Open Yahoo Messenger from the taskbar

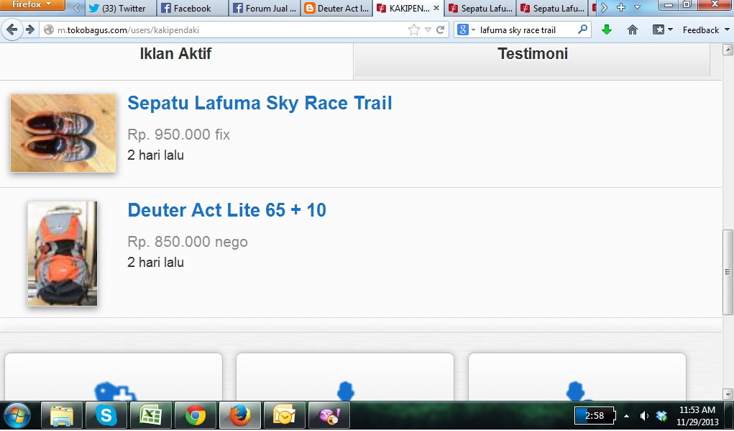[329, 416]
